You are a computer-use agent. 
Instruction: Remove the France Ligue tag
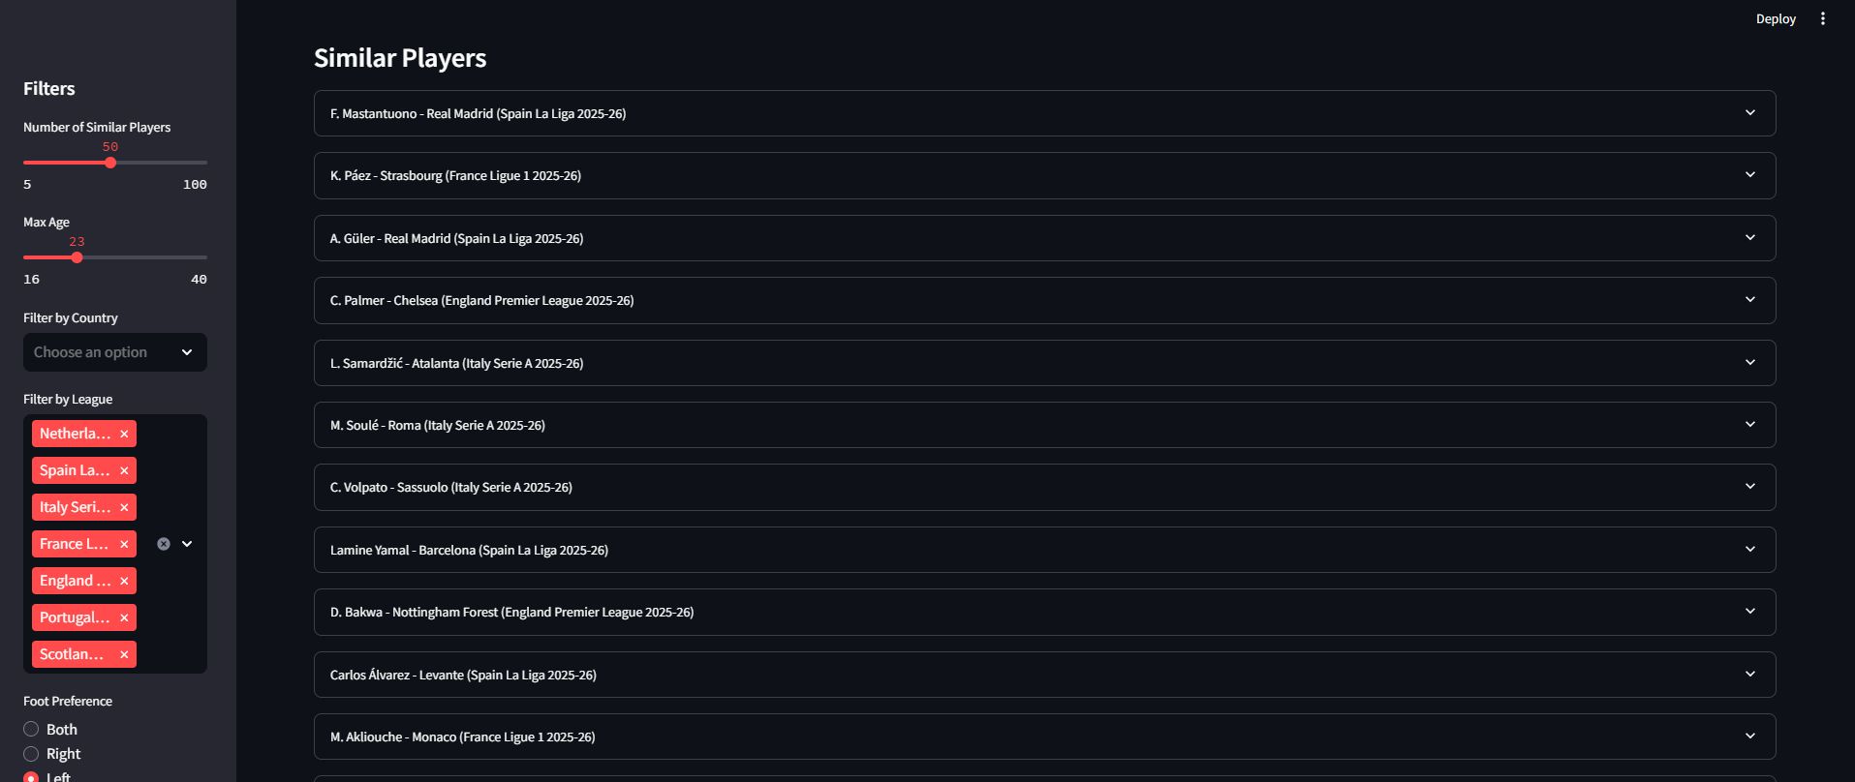(124, 544)
